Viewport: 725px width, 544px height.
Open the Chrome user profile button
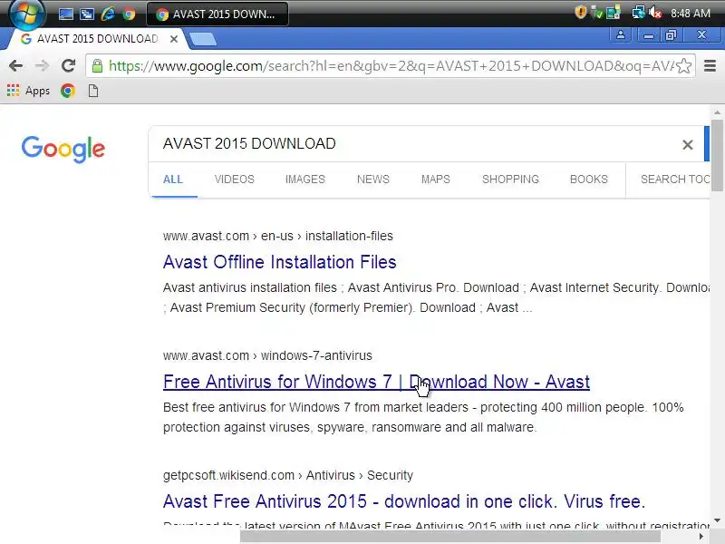[x=621, y=34]
